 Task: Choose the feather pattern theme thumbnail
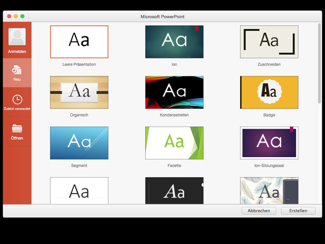click(x=269, y=191)
